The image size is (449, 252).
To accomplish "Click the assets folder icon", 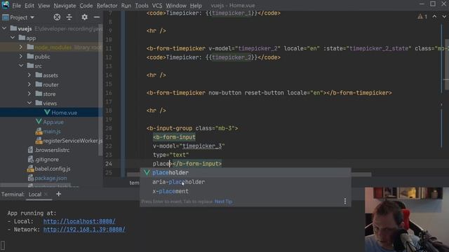I will tap(39, 75).
